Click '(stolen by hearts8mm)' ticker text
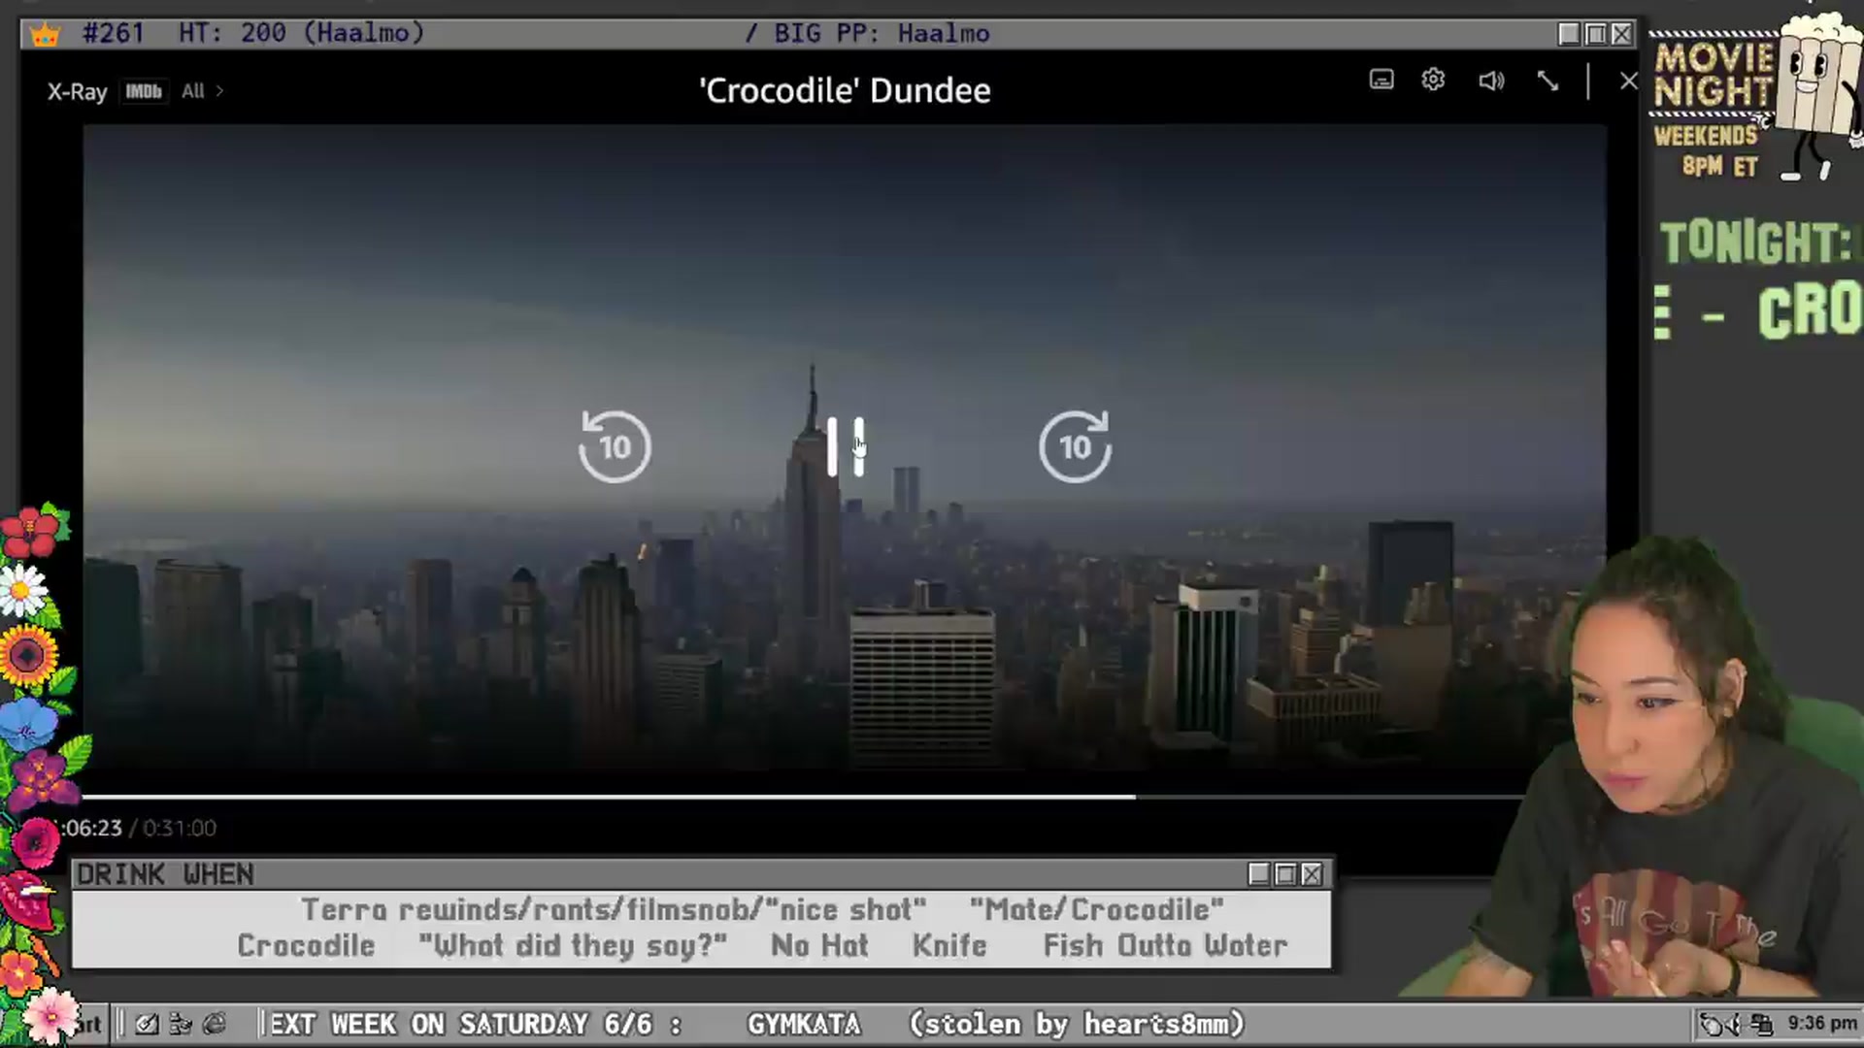 1076,1024
